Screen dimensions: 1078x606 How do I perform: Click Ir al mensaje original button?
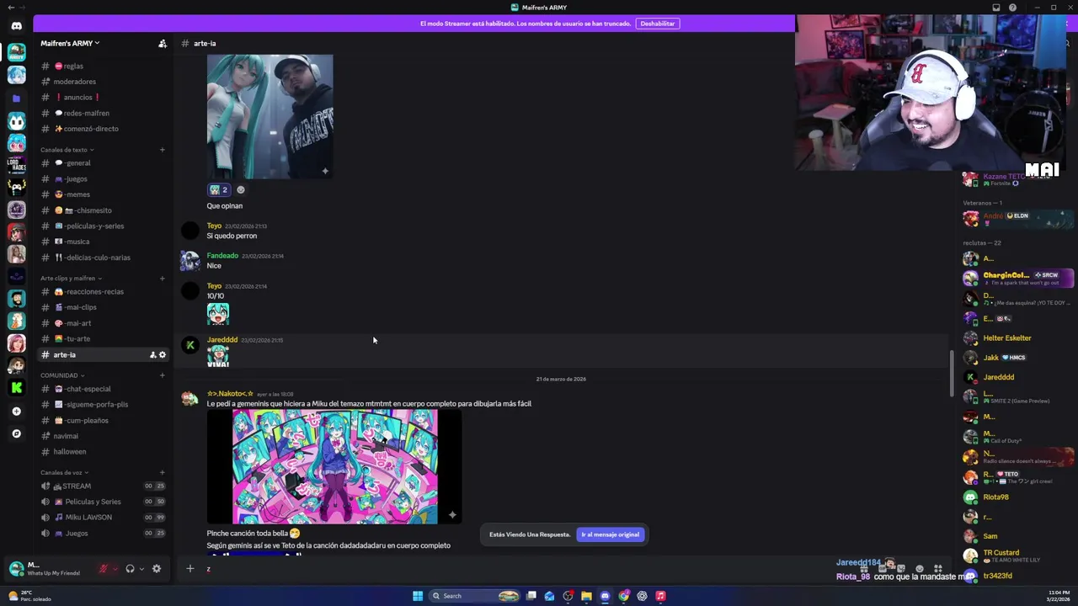click(611, 534)
